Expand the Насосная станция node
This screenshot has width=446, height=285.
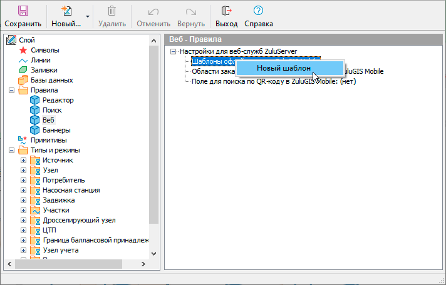pos(24,190)
